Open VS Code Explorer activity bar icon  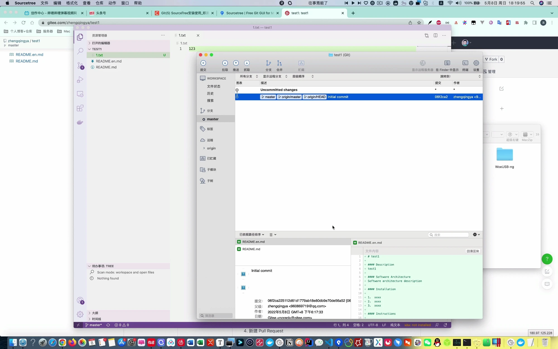coord(80,37)
